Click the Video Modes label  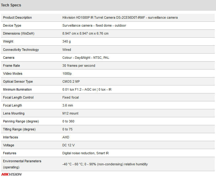(x=13, y=73)
